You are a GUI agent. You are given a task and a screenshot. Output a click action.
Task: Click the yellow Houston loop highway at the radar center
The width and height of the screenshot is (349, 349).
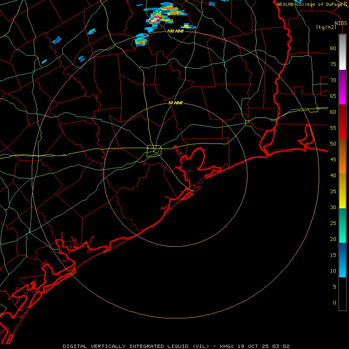[x=154, y=151]
